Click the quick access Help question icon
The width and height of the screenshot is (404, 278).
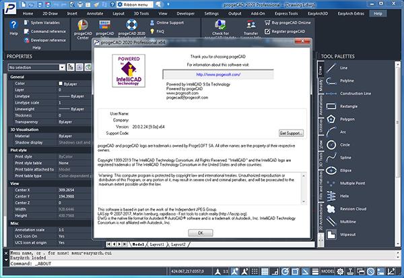[x=112, y=5]
